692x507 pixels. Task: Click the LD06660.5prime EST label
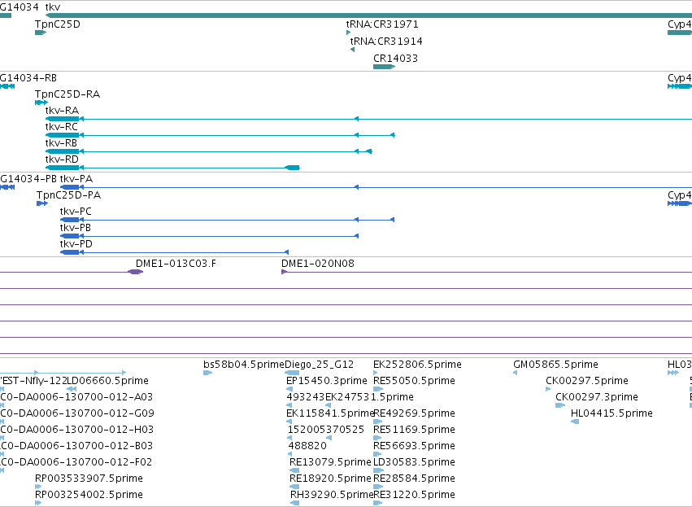pos(107,381)
